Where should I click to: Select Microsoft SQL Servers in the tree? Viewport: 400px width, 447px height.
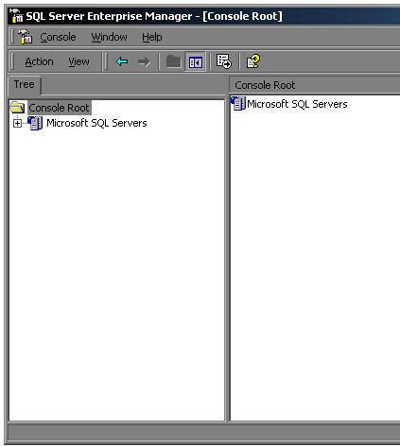pyautogui.click(x=96, y=123)
